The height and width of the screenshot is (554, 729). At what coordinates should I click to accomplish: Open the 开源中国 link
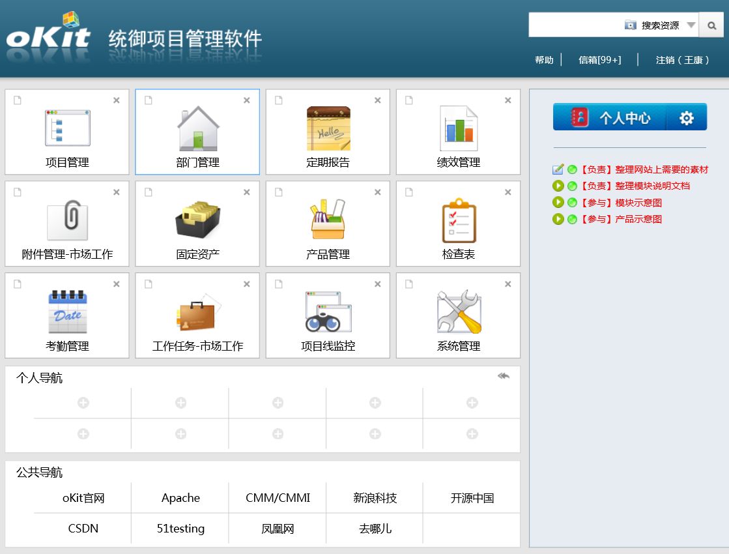472,498
